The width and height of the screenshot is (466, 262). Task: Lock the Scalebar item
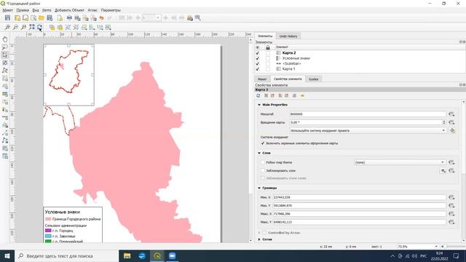click(268, 63)
